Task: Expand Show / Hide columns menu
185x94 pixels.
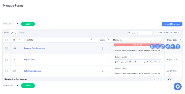Action: pyautogui.click(x=167, y=32)
